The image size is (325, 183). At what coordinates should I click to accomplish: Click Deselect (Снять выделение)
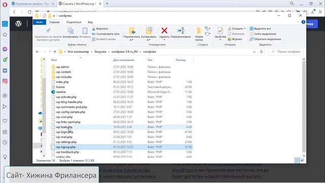pos(263,34)
